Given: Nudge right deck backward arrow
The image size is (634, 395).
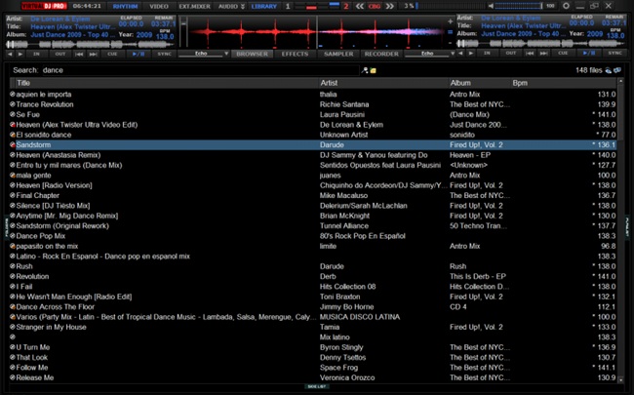Looking at the screenshot, I should pos(460,53).
